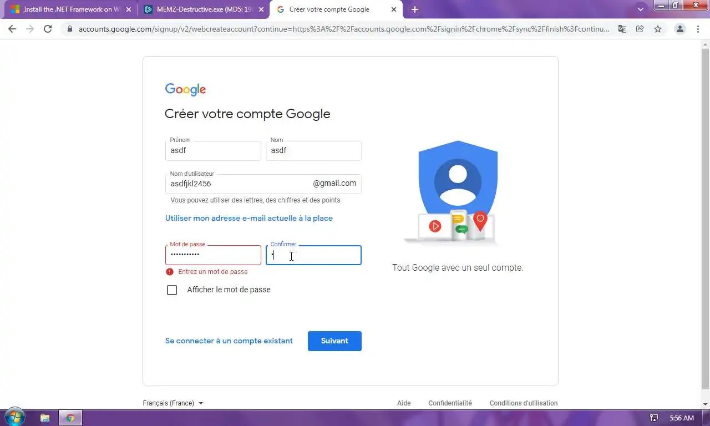Open Conditions d'utilisation footer link
The width and height of the screenshot is (710, 426).
pos(524,403)
